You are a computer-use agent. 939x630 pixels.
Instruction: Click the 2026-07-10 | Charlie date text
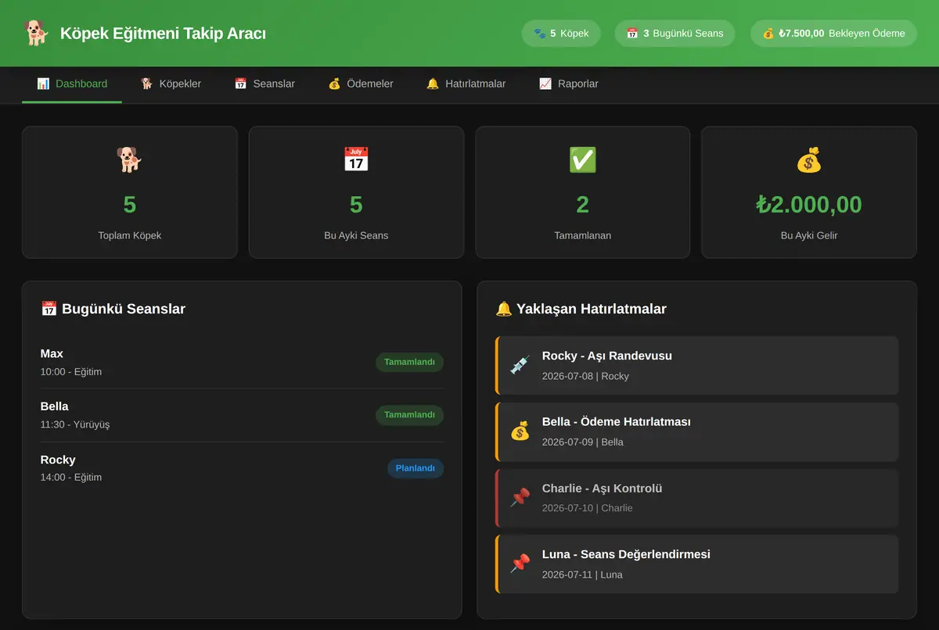coord(588,508)
